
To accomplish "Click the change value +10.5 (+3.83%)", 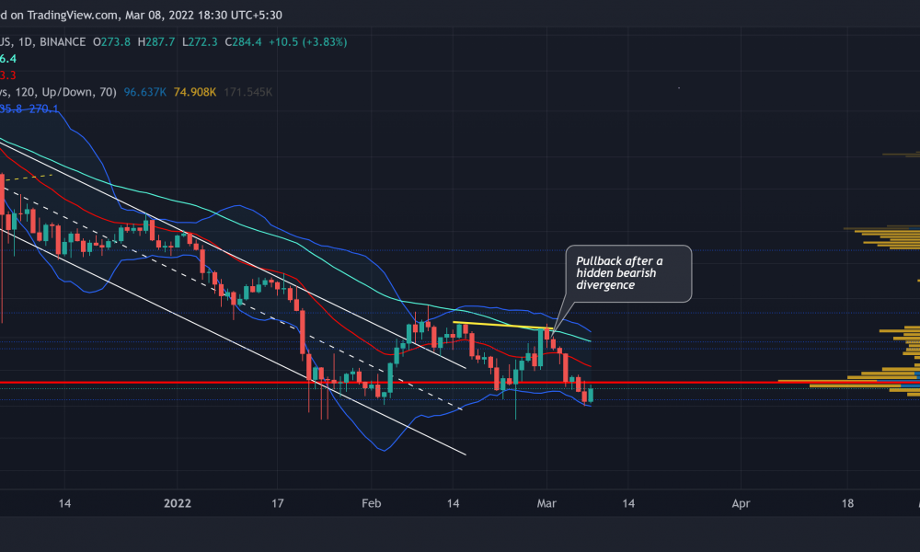I will [x=308, y=42].
